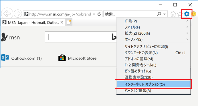198x106 pixels.
Task: Expand the ファイル(F) submenu
Action: point(154,27)
